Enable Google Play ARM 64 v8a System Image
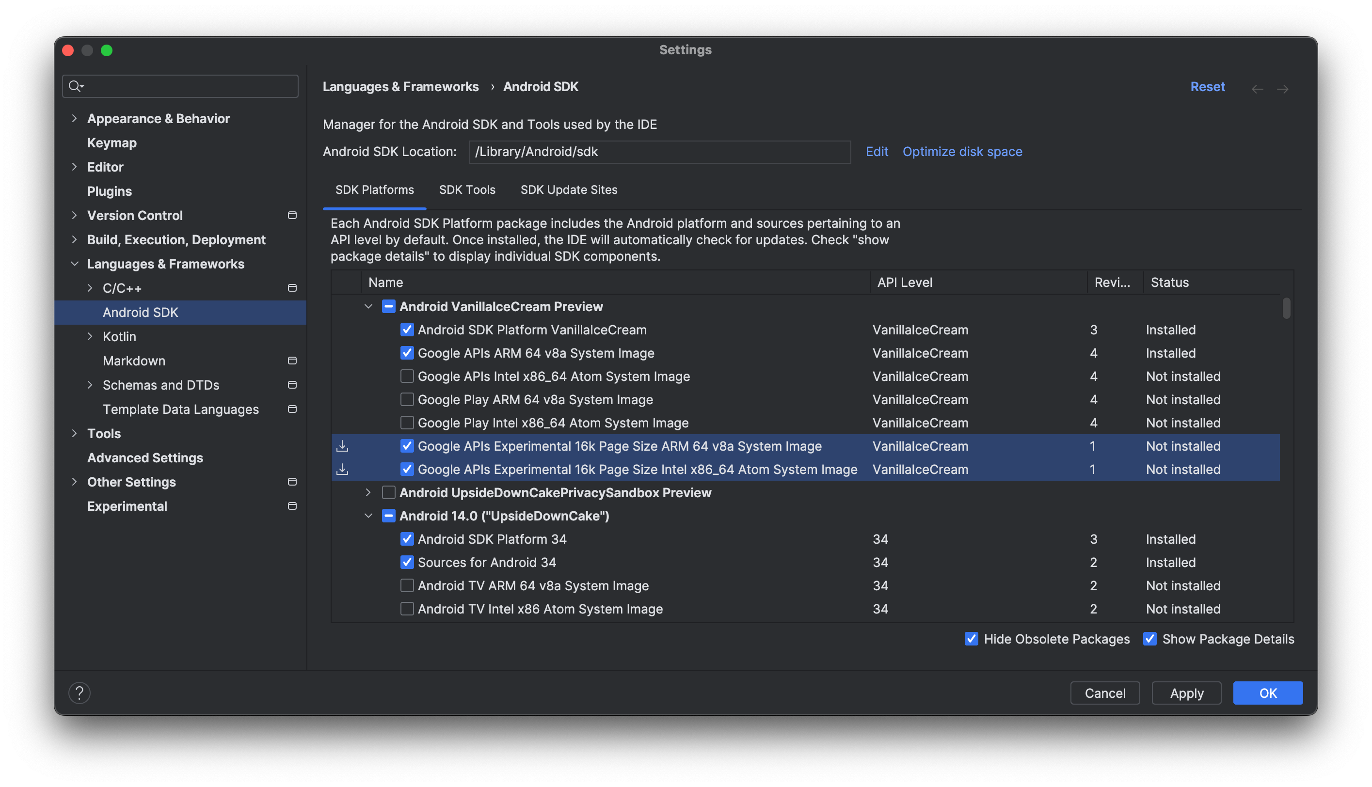The height and width of the screenshot is (787, 1372). pyautogui.click(x=406, y=398)
